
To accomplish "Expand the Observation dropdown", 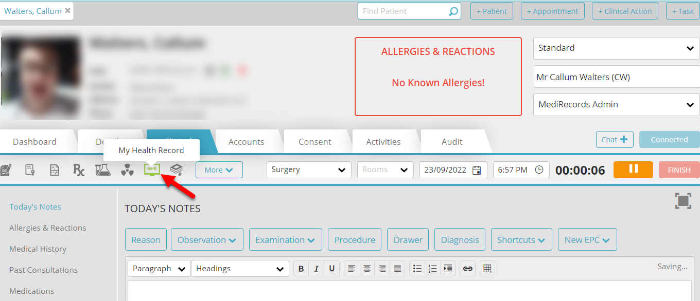I will pos(207,239).
